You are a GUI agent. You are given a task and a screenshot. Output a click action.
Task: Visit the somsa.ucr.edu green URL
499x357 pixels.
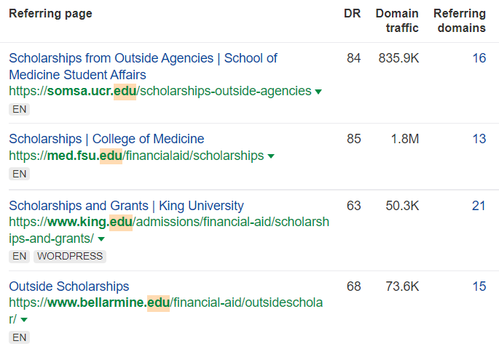click(x=160, y=92)
